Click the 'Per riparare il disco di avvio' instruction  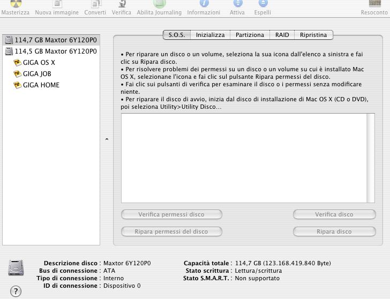pos(244,103)
